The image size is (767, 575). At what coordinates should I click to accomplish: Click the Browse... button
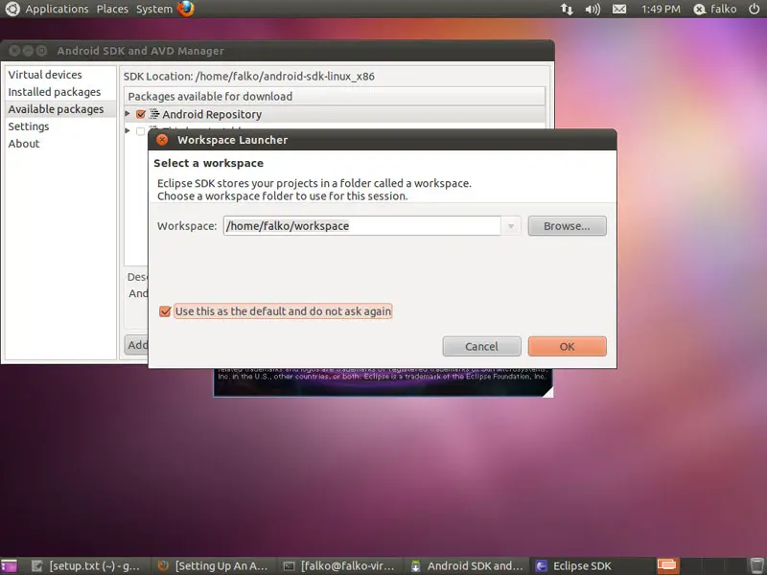click(x=567, y=226)
